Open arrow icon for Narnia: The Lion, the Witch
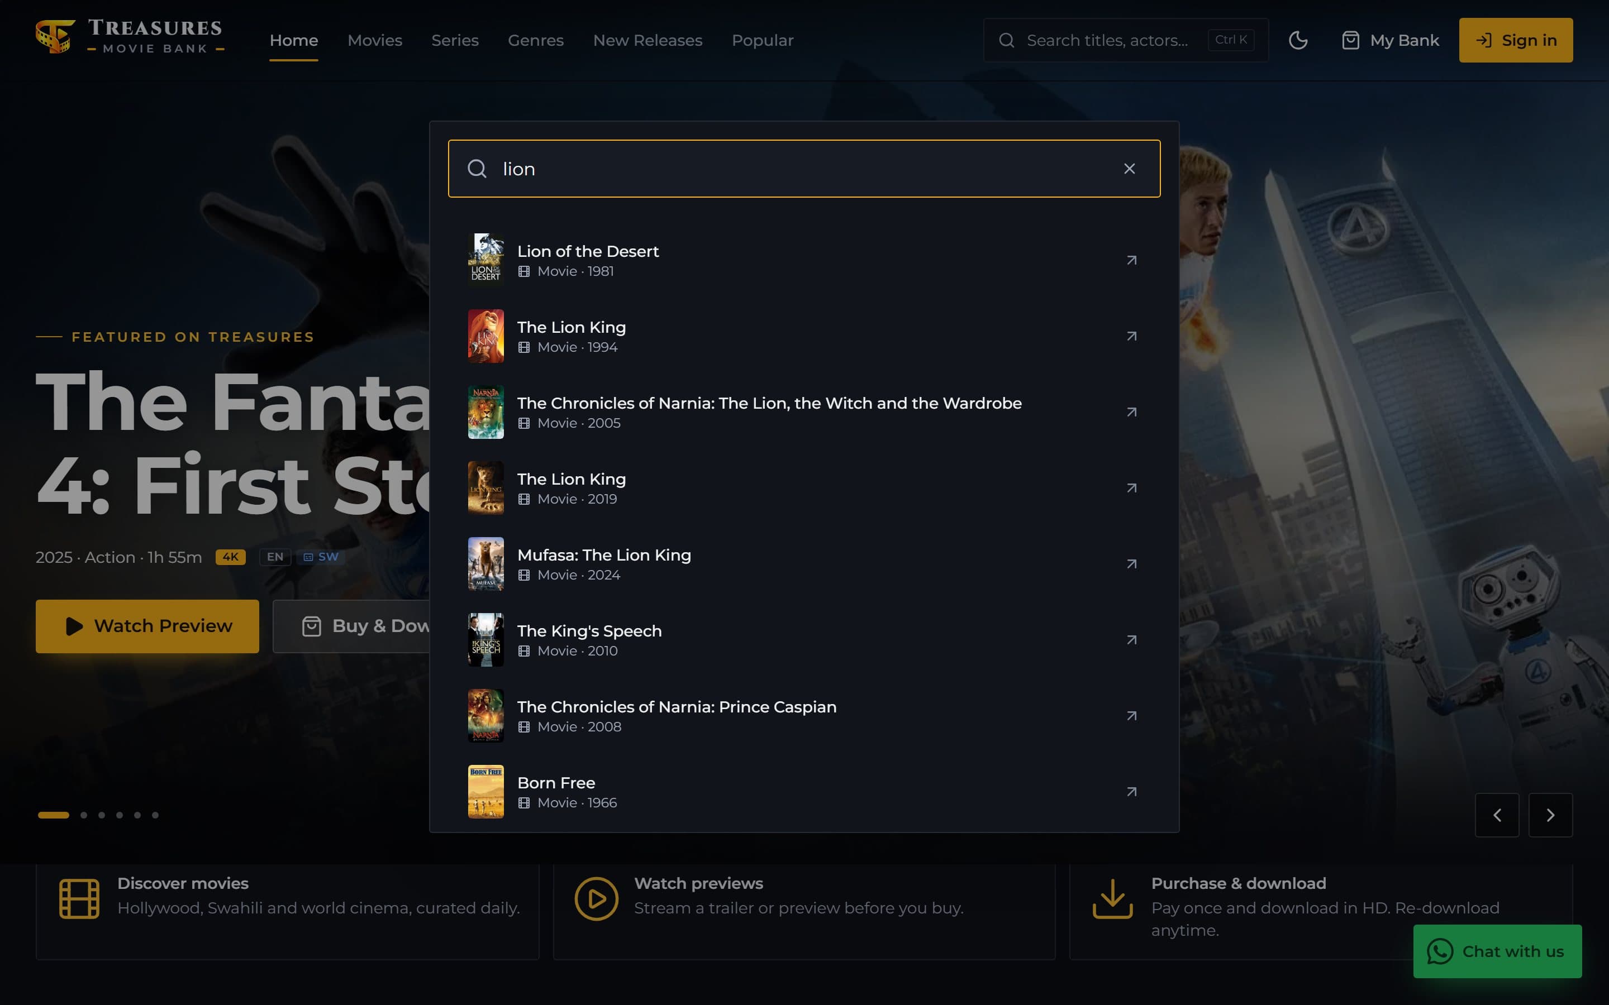Screen dimensions: 1609x1005 [x=1132, y=412]
